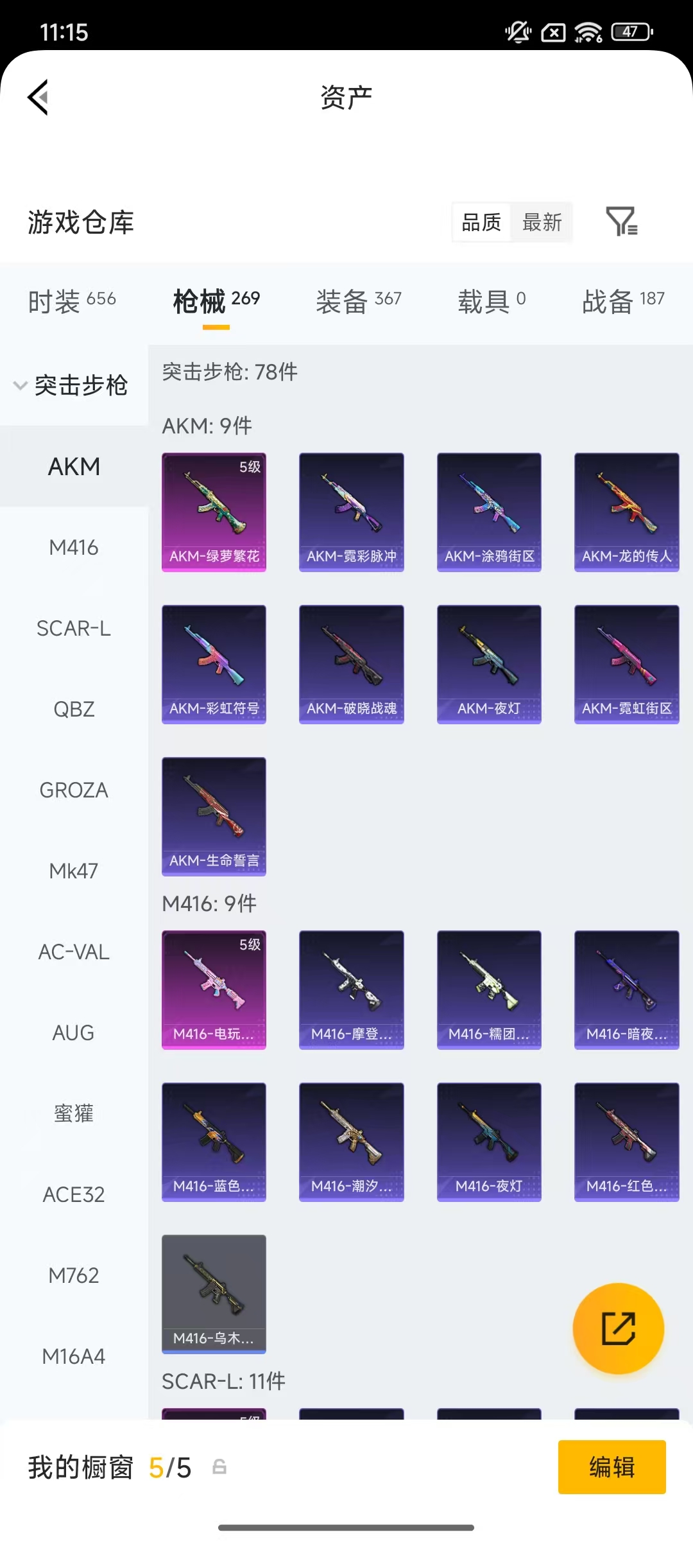693x1541 pixels.
Task: Switch sorting to 品质
Action: 481,222
